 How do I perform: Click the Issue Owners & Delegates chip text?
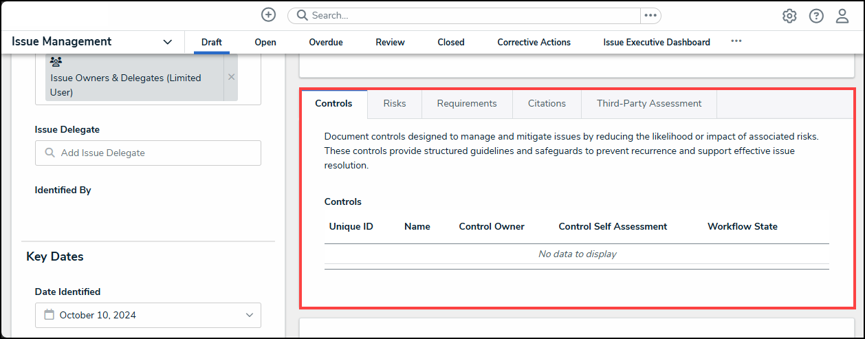(126, 85)
